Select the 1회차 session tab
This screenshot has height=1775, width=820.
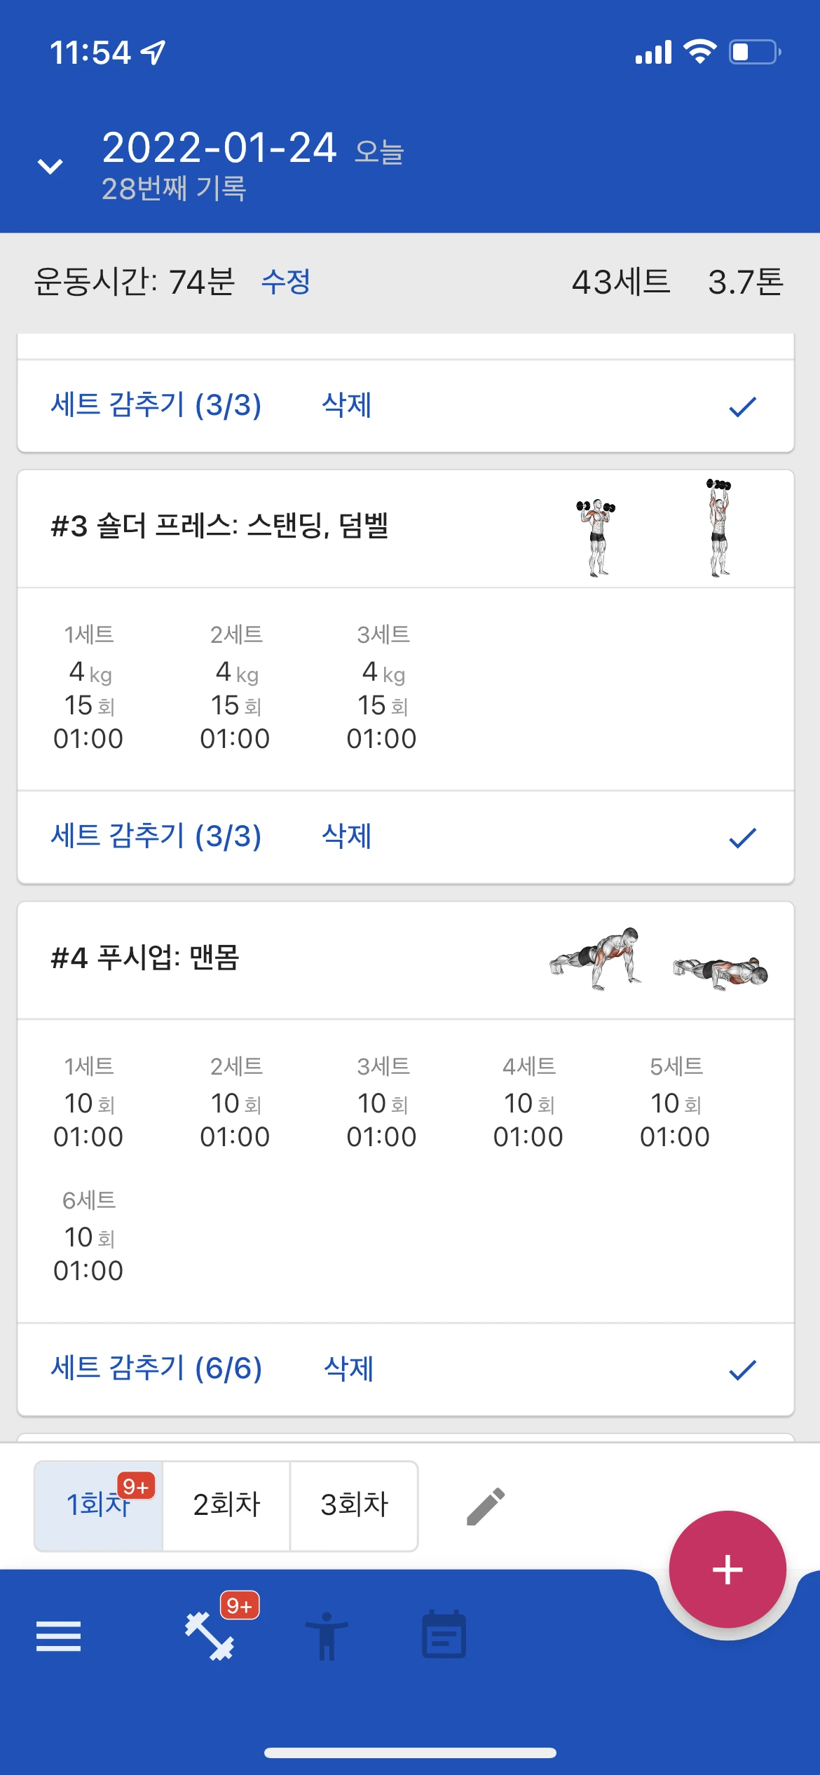click(x=99, y=1505)
